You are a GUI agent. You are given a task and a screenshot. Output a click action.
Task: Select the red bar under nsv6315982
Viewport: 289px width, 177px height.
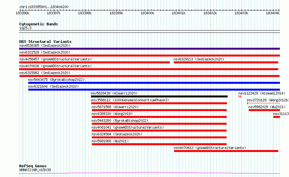click(x=149, y=76)
